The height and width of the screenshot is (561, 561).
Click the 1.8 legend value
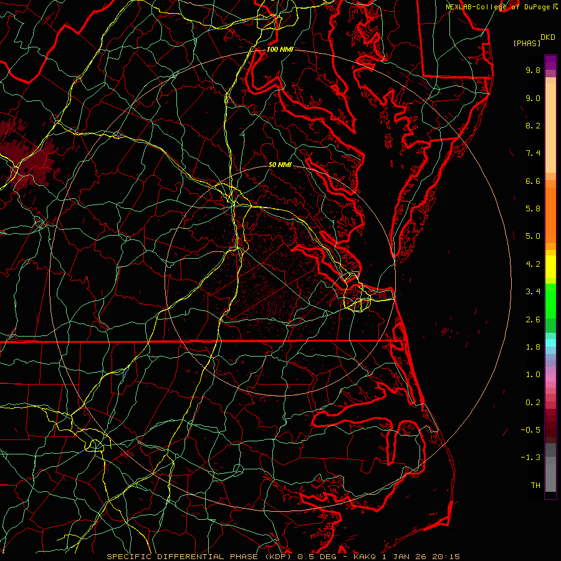click(533, 347)
